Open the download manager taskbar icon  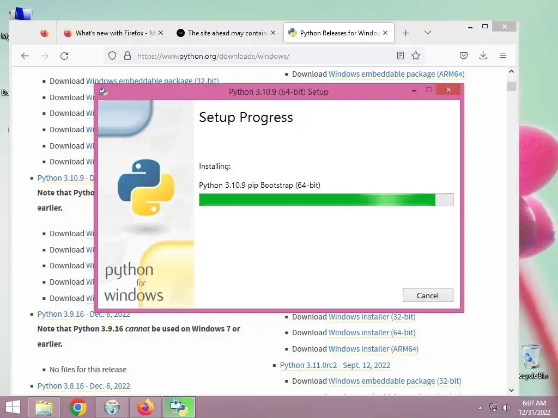pos(112,407)
